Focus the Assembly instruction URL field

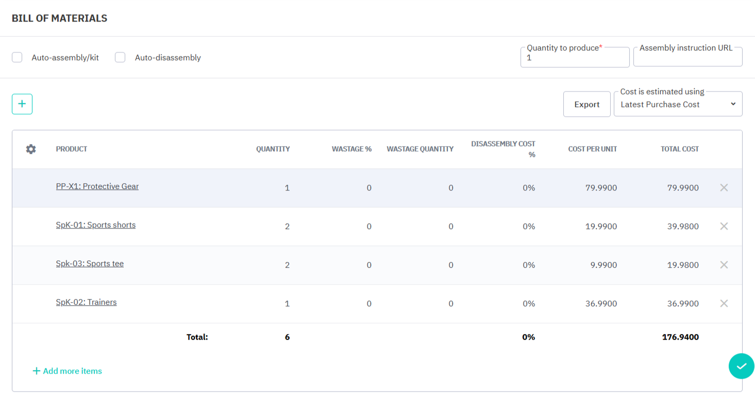(x=688, y=58)
